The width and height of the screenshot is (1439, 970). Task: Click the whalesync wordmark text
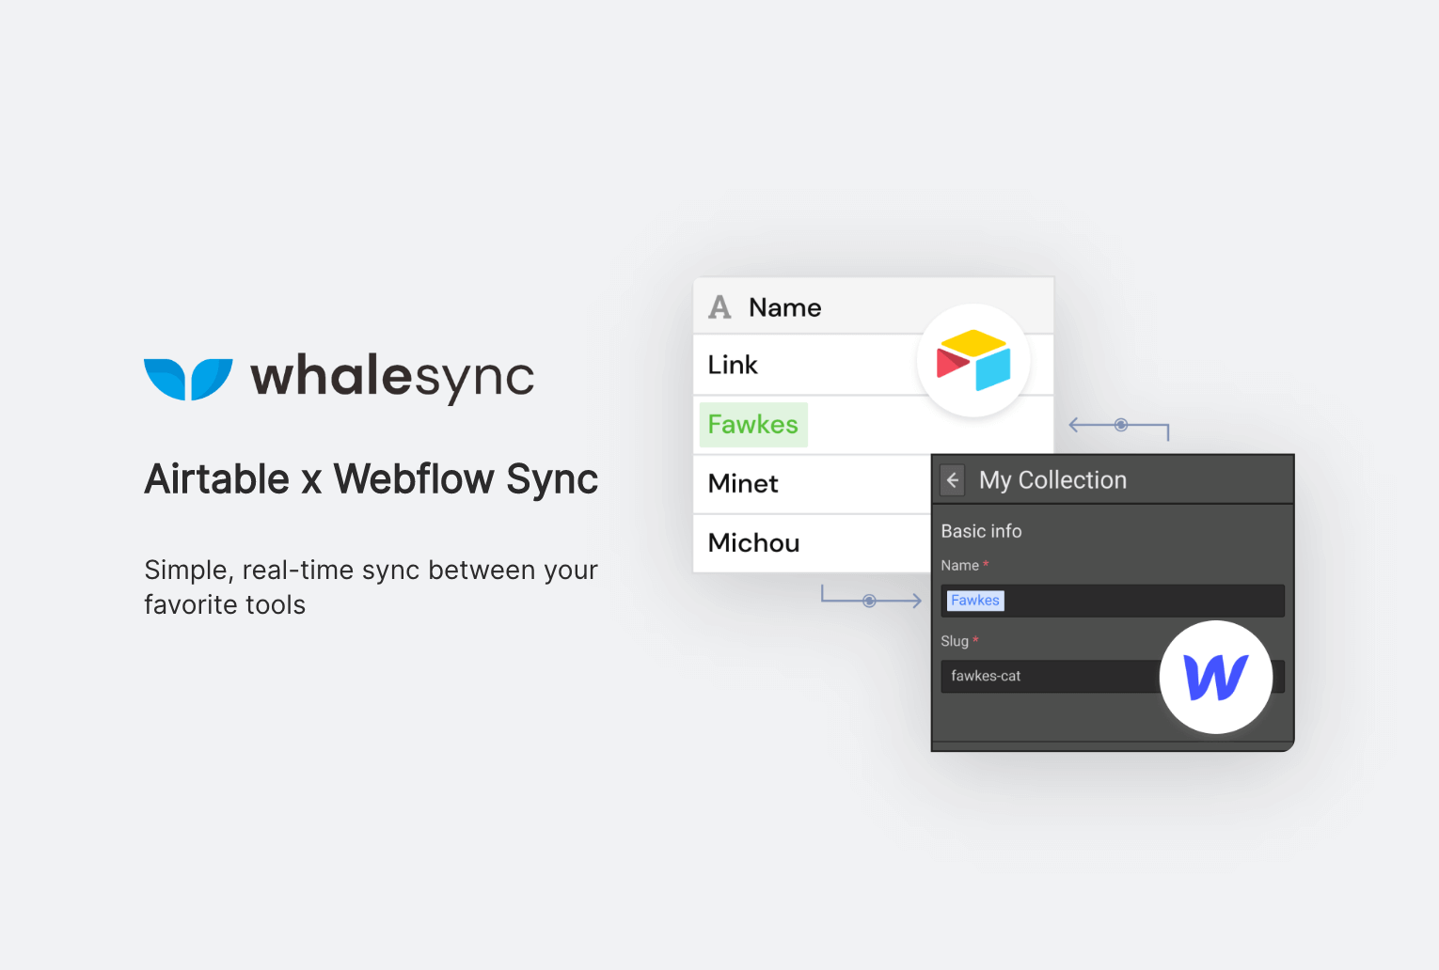[392, 377]
